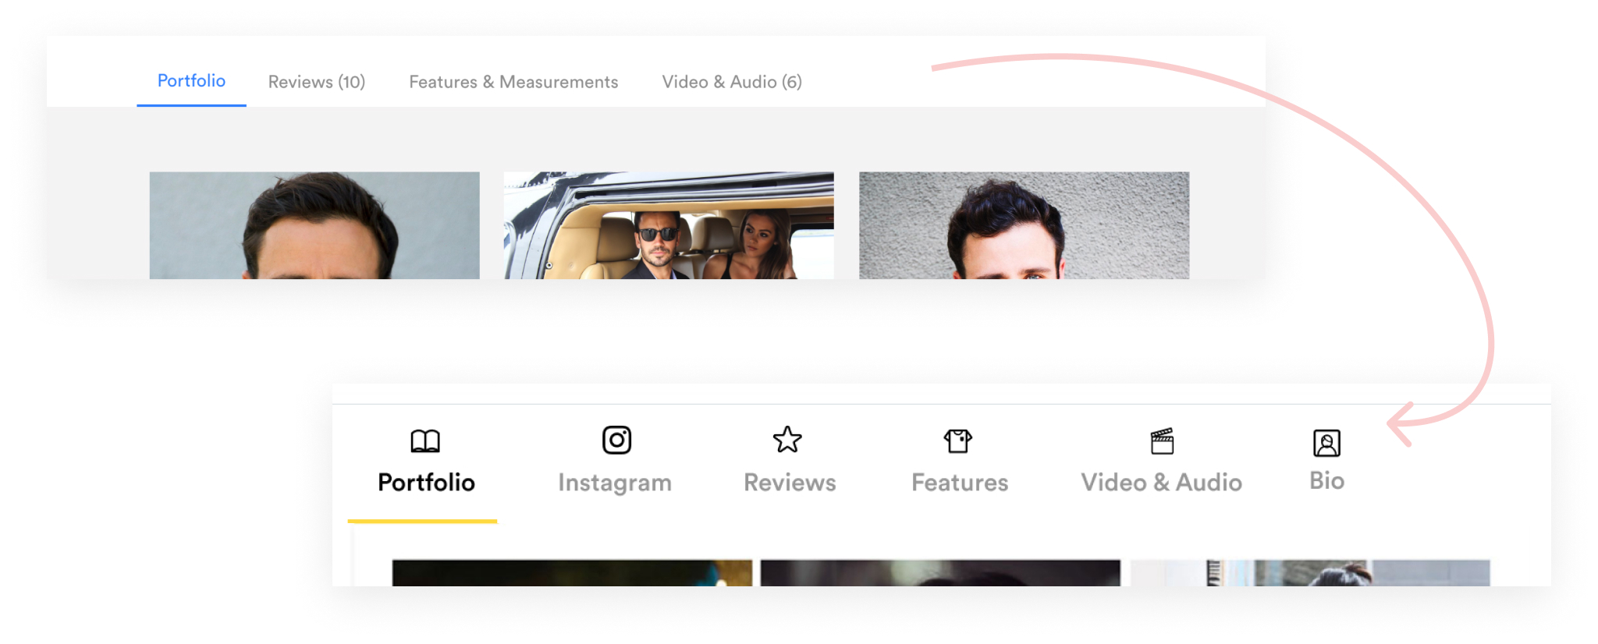Select the bold Portfolio tab label in lower panel
The width and height of the screenshot is (1598, 644).
(426, 483)
